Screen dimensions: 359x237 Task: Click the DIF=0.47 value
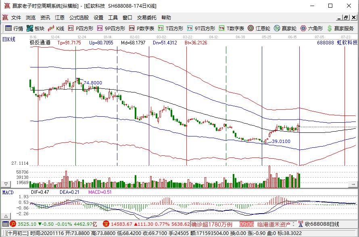pyautogui.click(x=40, y=192)
